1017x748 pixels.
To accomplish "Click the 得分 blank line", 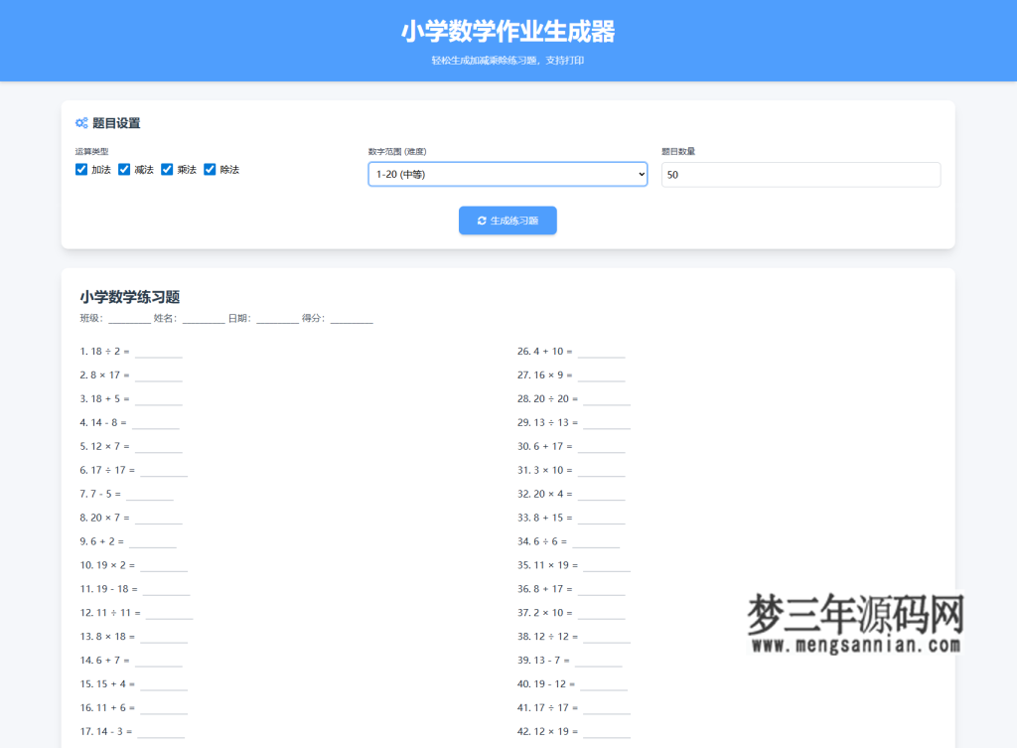I will point(353,320).
